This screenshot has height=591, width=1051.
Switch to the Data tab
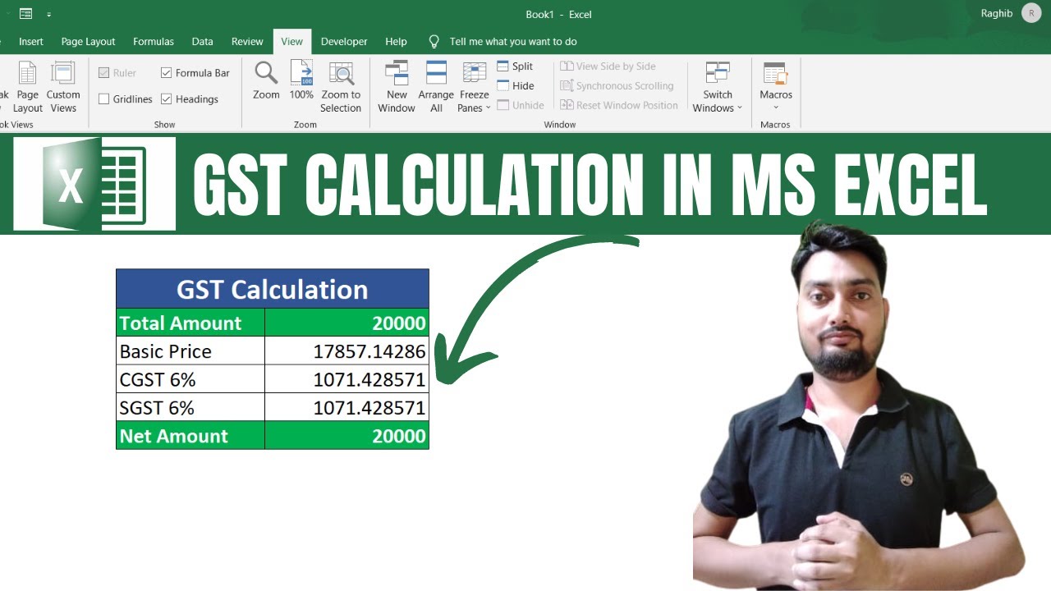202,41
